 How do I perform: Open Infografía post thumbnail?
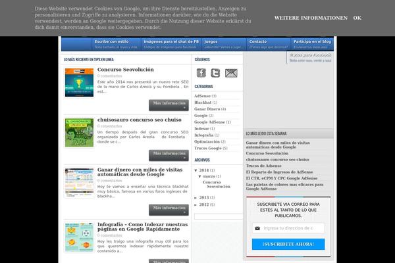[80, 237]
